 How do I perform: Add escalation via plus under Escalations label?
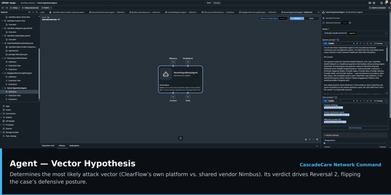pyautogui.click(x=188, y=62)
